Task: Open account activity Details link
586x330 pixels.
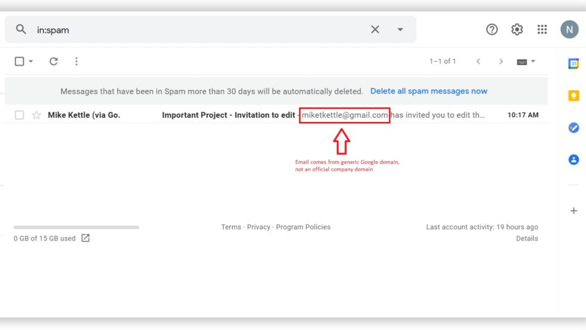Action: tap(527, 239)
